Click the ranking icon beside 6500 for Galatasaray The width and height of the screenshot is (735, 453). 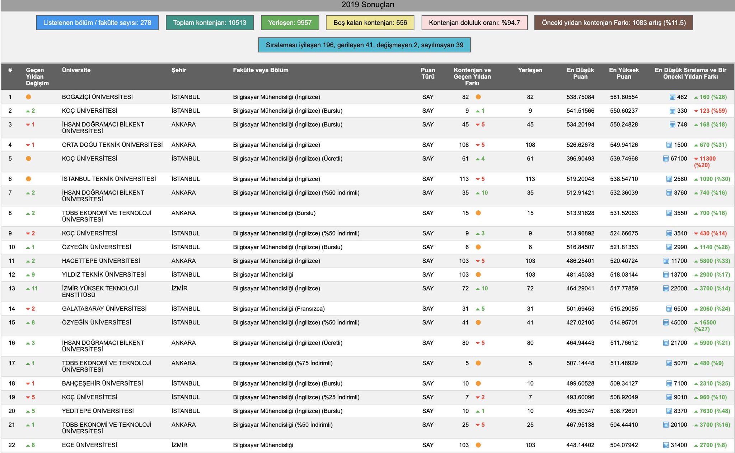click(x=669, y=309)
